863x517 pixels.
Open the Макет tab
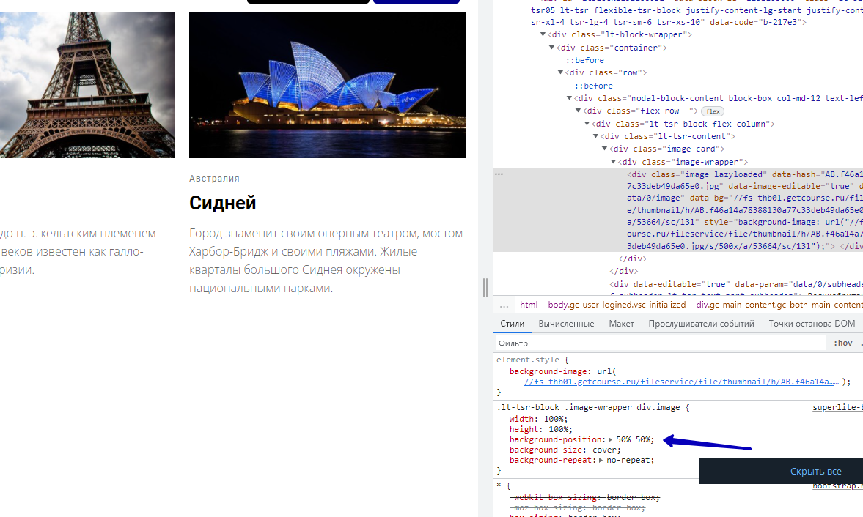click(x=621, y=324)
